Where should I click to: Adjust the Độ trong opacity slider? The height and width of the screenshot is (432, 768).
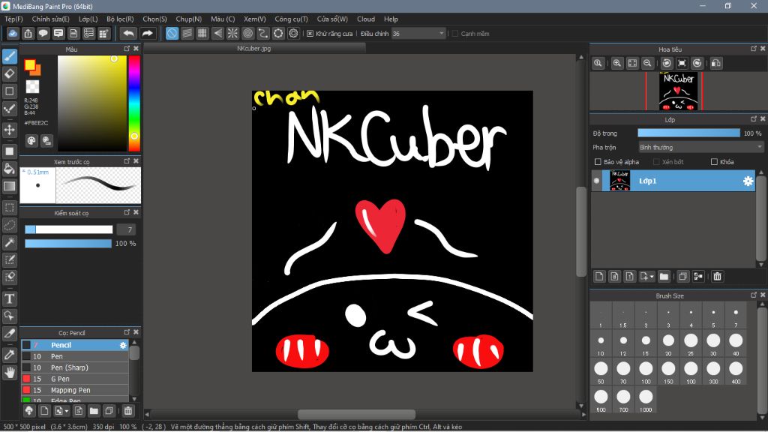pyautogui.click(x=688, y=133)
